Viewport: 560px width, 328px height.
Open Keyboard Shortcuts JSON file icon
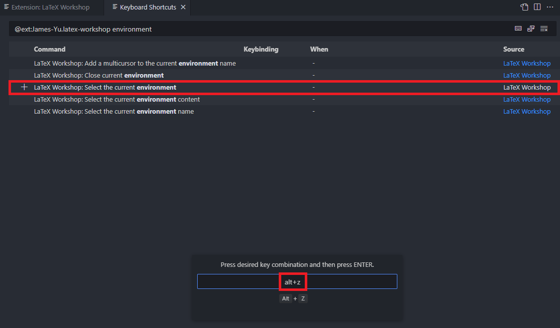coord(524,7)
